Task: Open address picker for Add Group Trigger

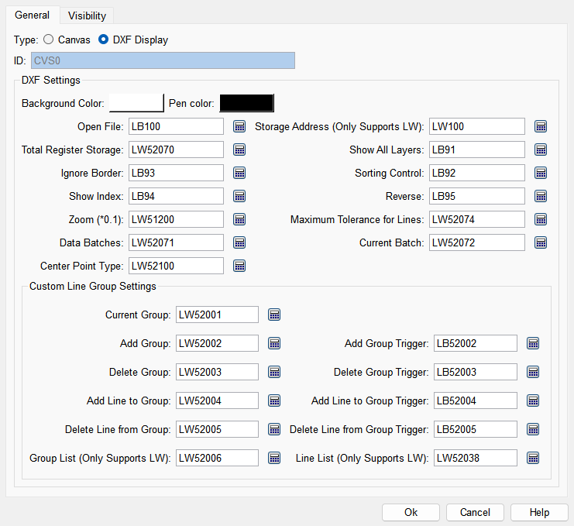Action: (x=533, y=343)
